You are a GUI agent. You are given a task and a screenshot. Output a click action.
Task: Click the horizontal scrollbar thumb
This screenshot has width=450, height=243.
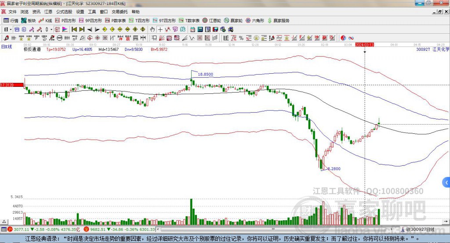click(272, 229)
